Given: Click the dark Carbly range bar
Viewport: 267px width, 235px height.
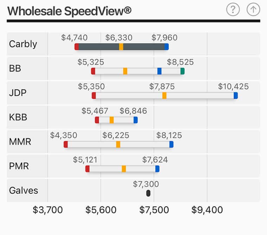Looking at the screenshot, I should click(144, 47).
